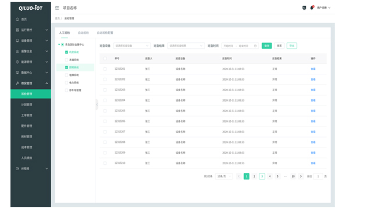Click the 维保管理 wrench icon in sidebar

click(17, 83)
